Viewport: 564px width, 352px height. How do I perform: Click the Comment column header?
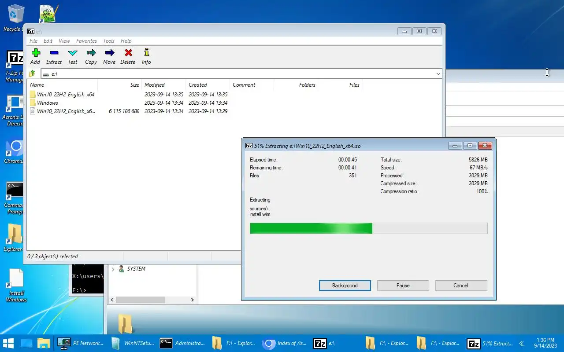pos(252,85)
